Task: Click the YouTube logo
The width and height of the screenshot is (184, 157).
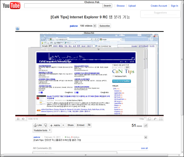Action: pyautogui.click(x=11, y=6)
